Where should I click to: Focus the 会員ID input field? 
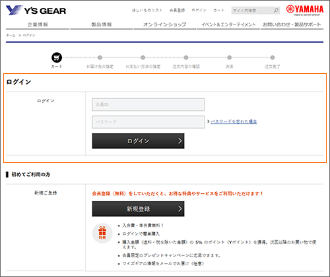tap(148, 105)
